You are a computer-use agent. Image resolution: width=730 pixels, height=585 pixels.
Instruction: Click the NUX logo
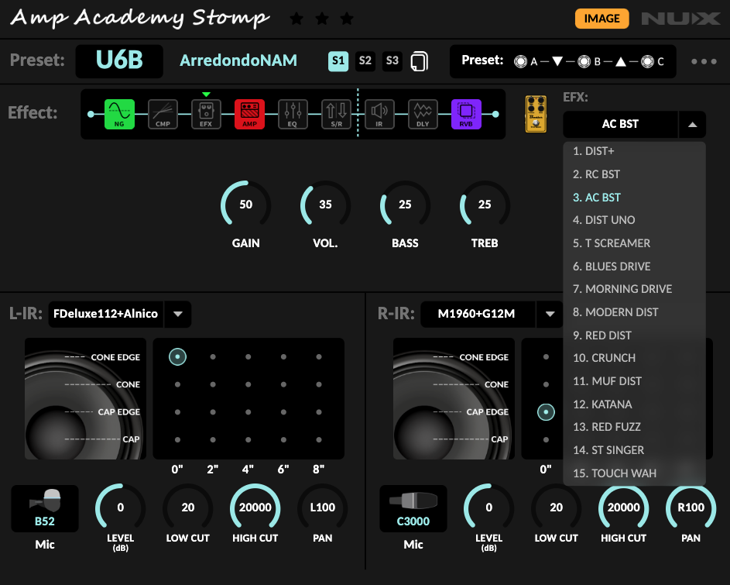tap(680, 19)
